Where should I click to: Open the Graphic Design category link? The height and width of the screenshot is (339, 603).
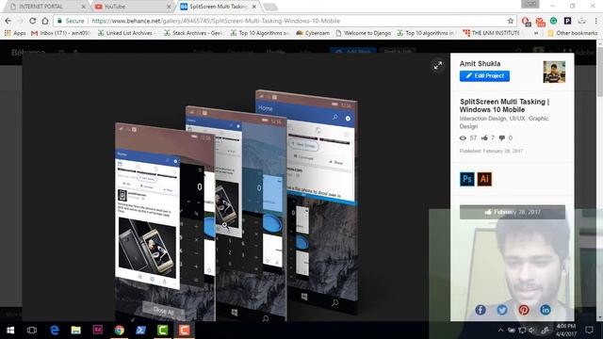click(504, 122)
